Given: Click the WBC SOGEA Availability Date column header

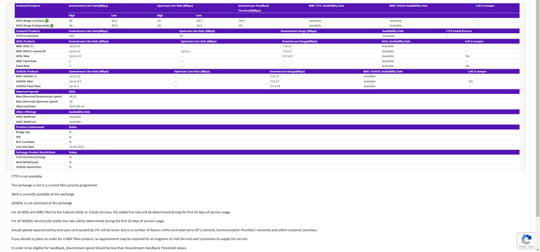Looking at the screenshot, I should coord(408,6).
